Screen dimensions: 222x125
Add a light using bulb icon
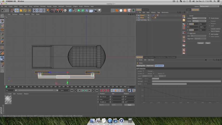tap(100, 10)
